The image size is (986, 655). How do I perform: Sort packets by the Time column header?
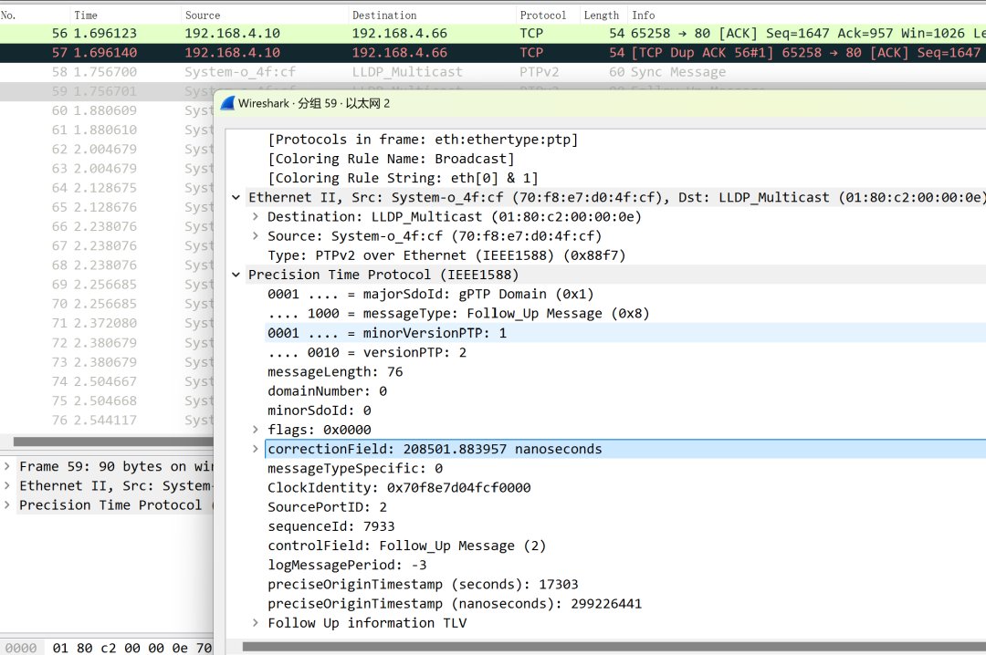coord(86,16)
